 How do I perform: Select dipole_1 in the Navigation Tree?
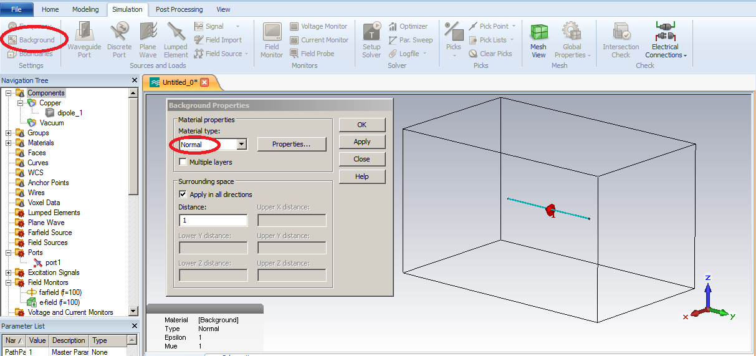click(70, 113)
